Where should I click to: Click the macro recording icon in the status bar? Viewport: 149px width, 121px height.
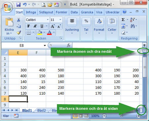pyautogui.click(x=16, y=116)
